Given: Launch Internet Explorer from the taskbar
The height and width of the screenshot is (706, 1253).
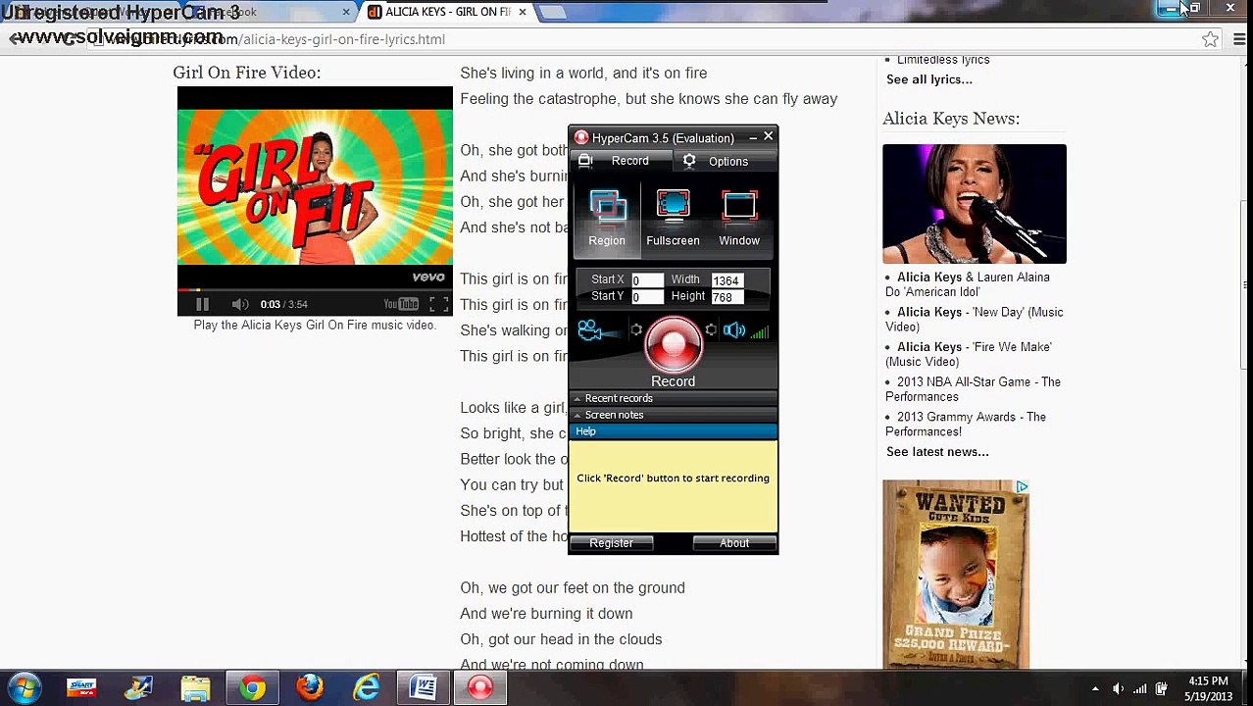Looking at the screenshot, I should tap(367, 688).
